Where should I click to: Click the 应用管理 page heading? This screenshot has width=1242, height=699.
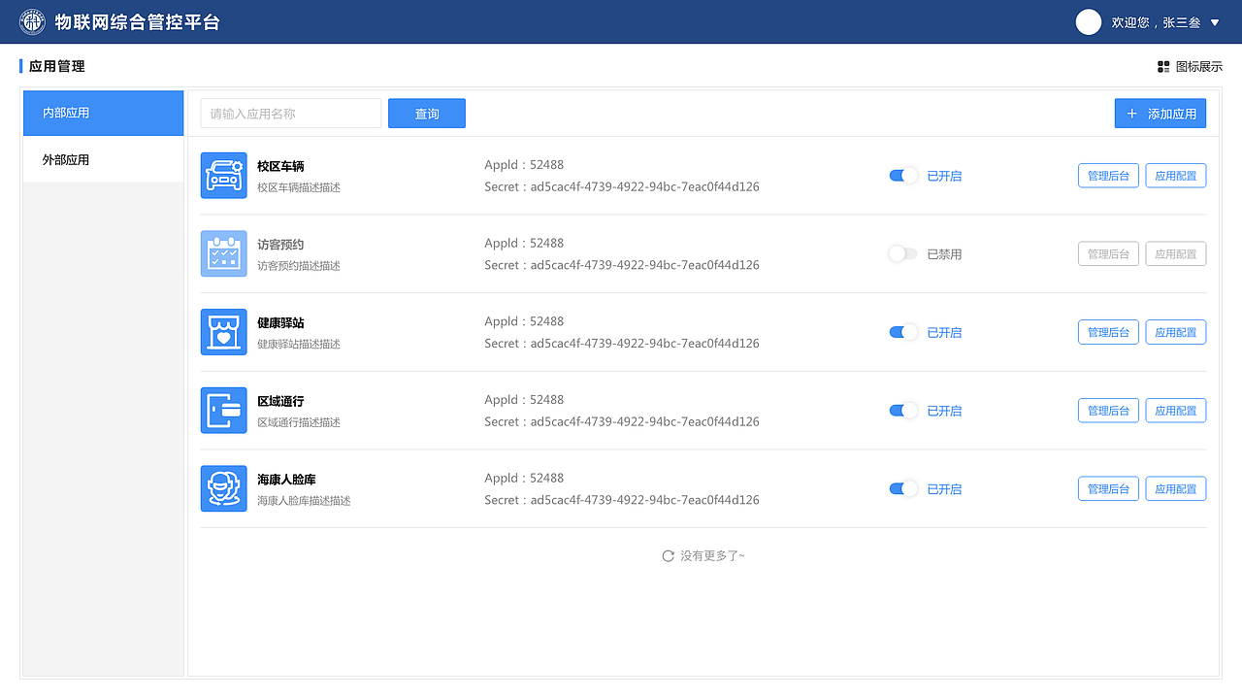pyautogui.click(x=57, y=67)
